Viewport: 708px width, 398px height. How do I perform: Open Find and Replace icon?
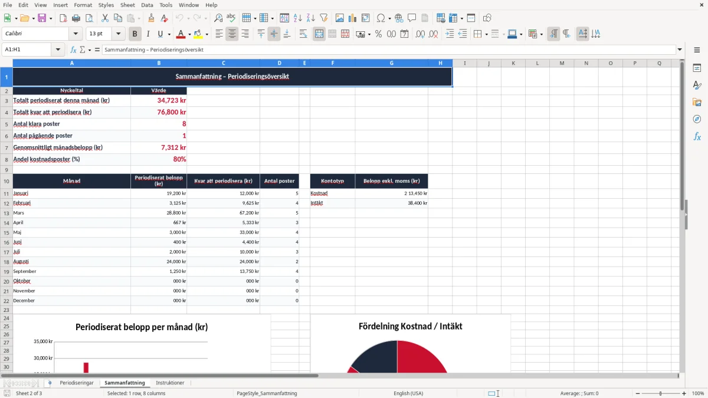click(218, 18)
